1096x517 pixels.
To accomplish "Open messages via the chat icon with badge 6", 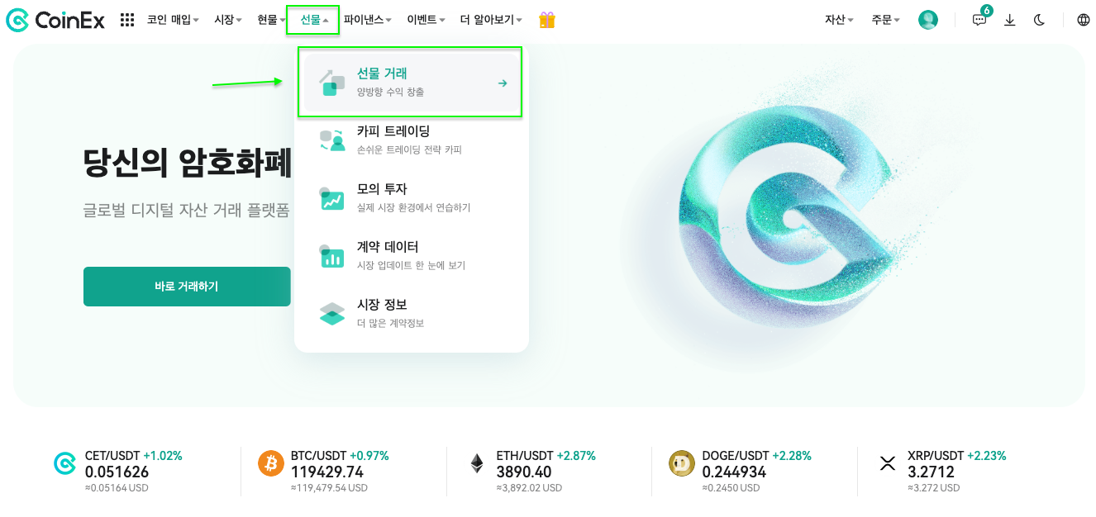I will pos(979,20).
